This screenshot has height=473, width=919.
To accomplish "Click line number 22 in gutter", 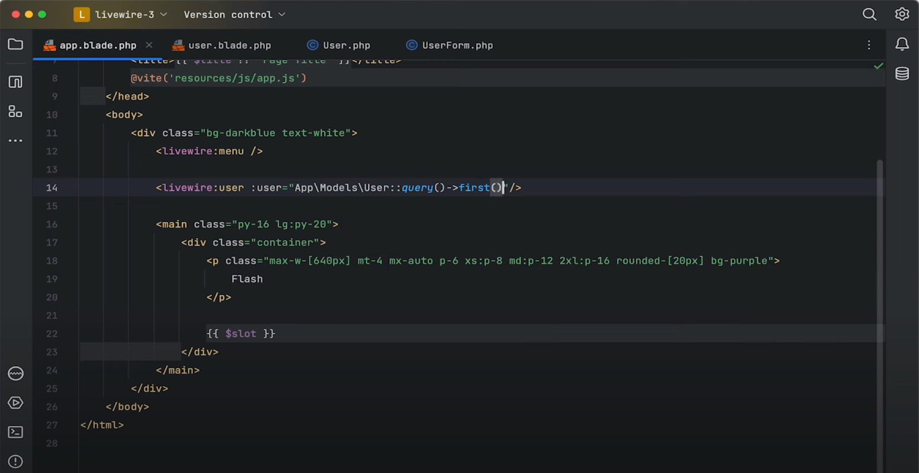I will pyautogui.click(x=52, y=334).
